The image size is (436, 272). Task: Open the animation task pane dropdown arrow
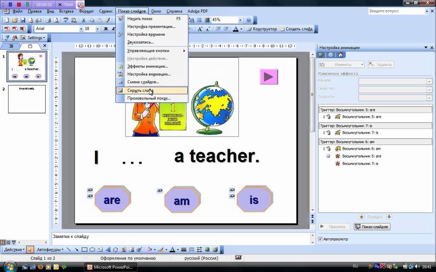426,48
